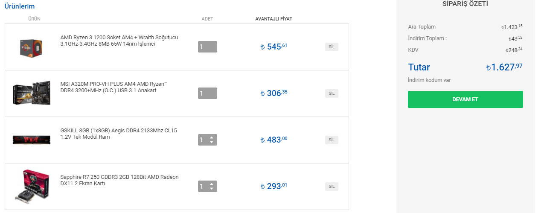Screen dimensions: 550x213
Task: Increase Sapphire R7 250 quantity with up arrow
Action: [x=211, y=184]
